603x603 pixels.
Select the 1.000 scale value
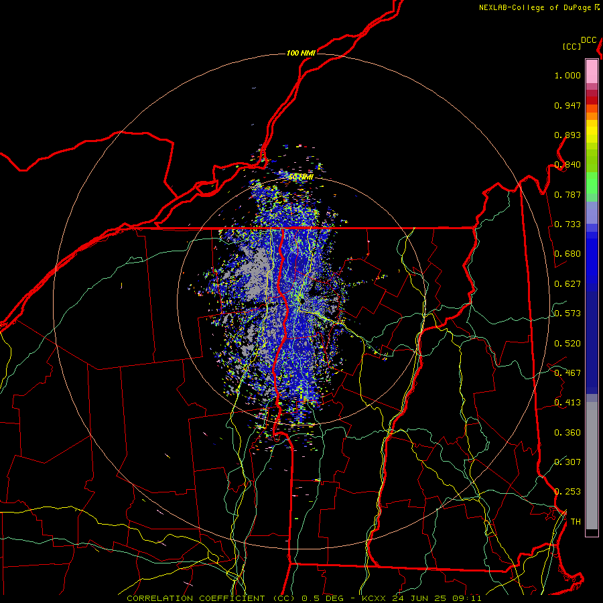point(567,75)
